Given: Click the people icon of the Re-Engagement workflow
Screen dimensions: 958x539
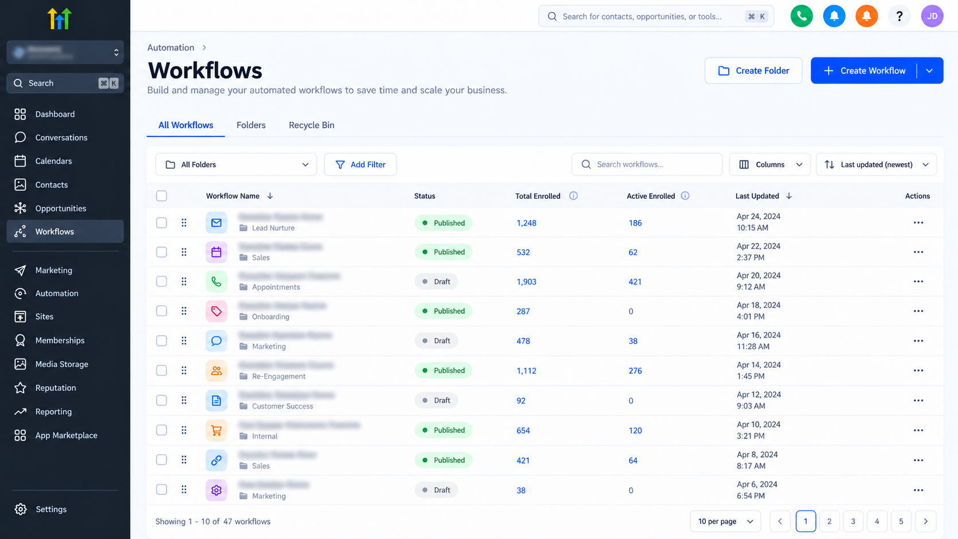Looking at the screenshot, I should [217, 371].
